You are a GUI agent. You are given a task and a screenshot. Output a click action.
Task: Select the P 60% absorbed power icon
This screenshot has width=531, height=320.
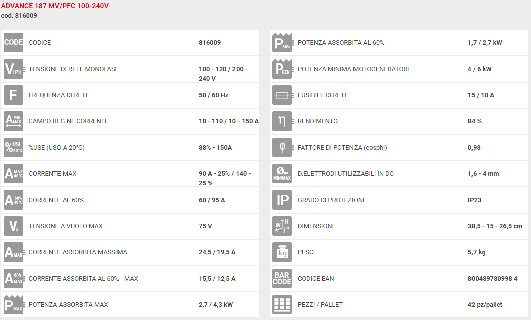pyautogui.click(x=283, y=43)
